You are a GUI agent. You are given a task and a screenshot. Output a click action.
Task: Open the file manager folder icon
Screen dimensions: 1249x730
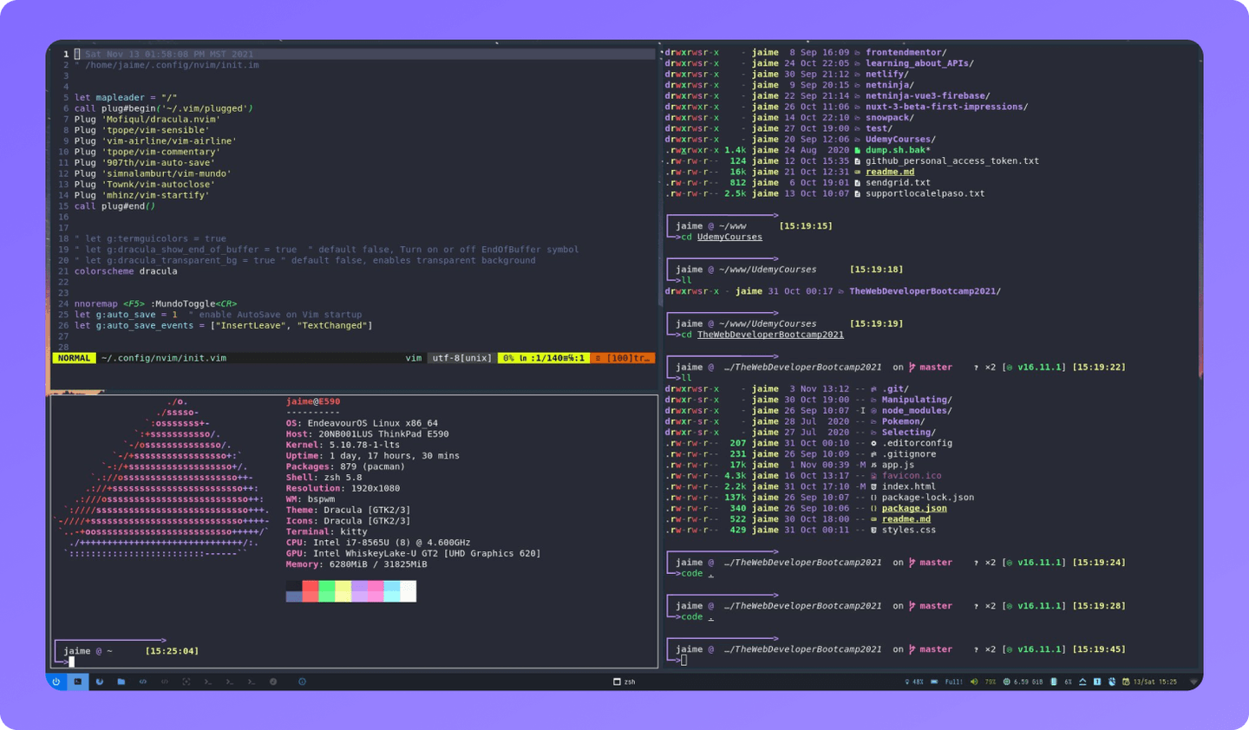[121, 681]
